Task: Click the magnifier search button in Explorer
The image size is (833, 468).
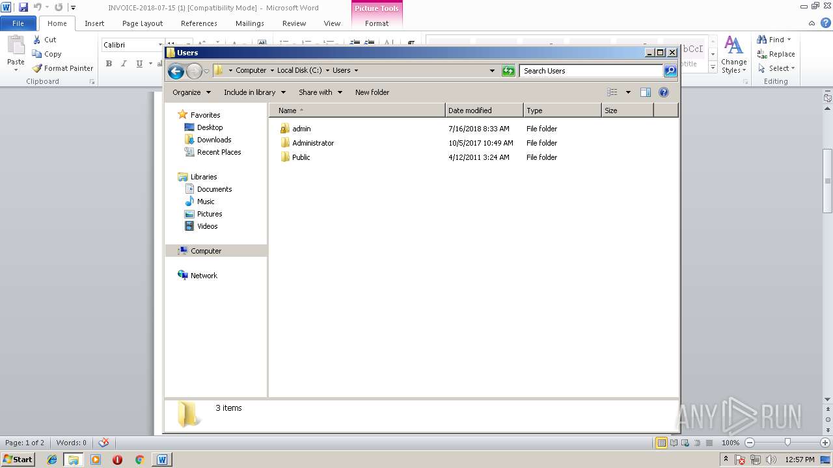Action: point(670,71)
